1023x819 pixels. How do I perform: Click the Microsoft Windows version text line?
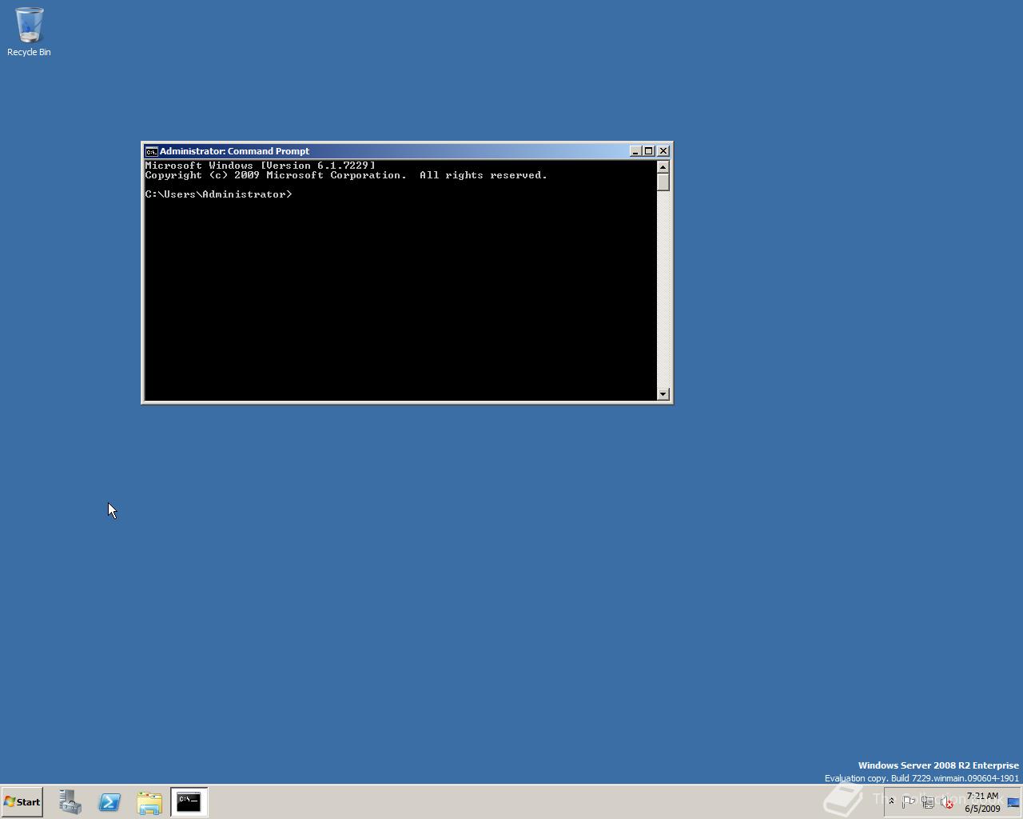point(260,166)
